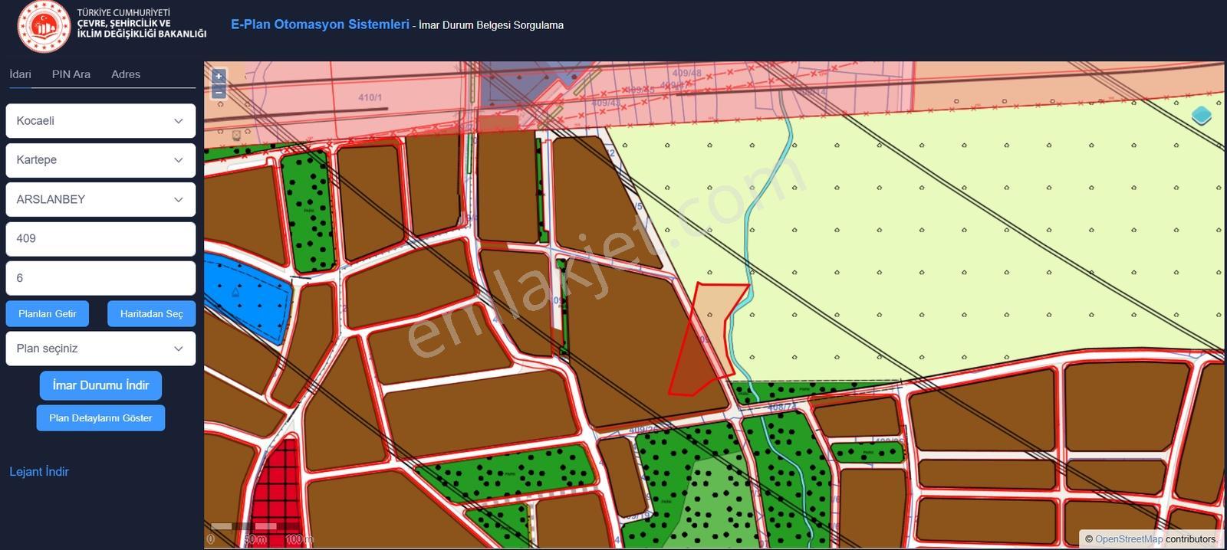This screenshot has width=1227, height=550.
Task: Click the İmar Durumu İndir button
Action: [100, 385]
